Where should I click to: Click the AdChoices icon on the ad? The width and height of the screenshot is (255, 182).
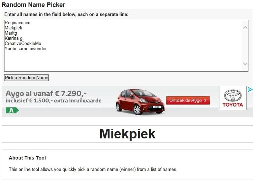(x=250, y=89)
